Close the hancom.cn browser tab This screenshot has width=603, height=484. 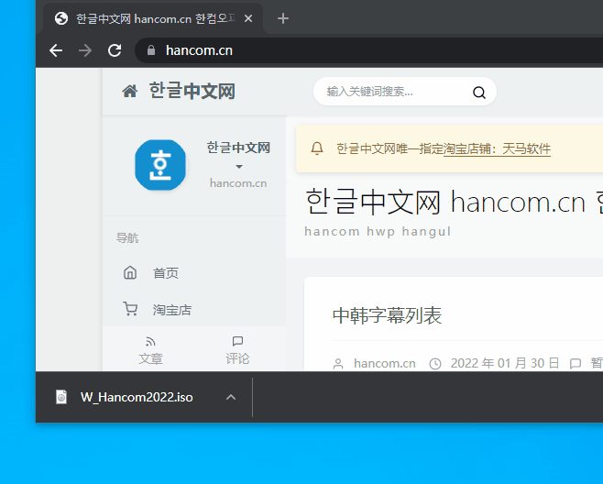(x=248, y=18)
